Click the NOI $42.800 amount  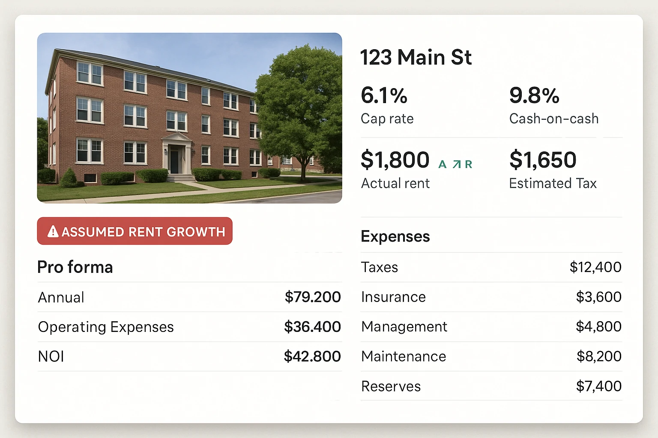[312, 357]
